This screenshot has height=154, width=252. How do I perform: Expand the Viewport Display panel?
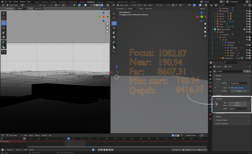tap(232, 120)
